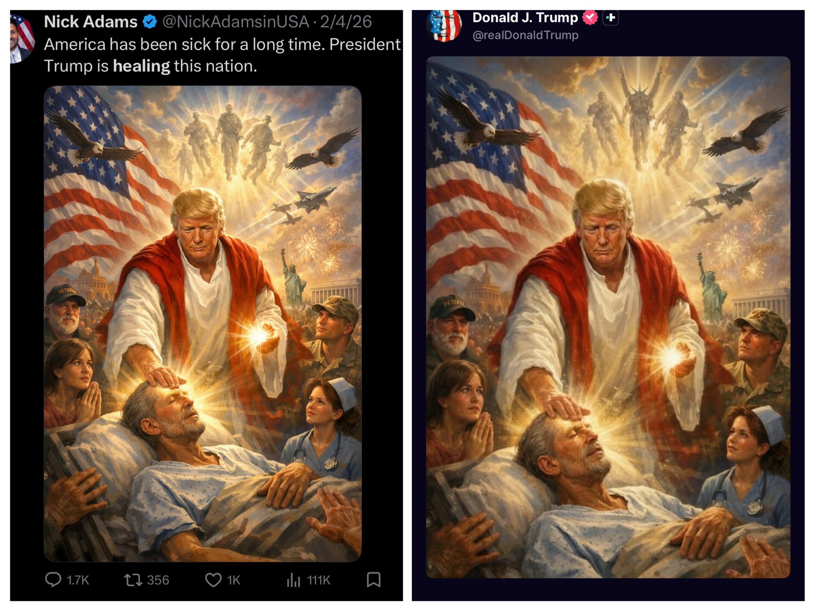
Task: Bookmark the Nick Adams post
Action: 373,580
